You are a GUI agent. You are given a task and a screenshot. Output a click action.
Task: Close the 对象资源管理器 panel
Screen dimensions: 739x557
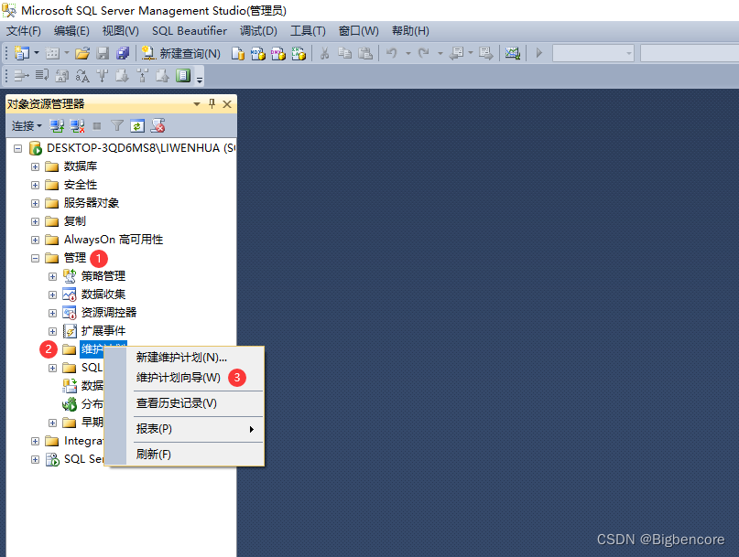pos(227,104)
